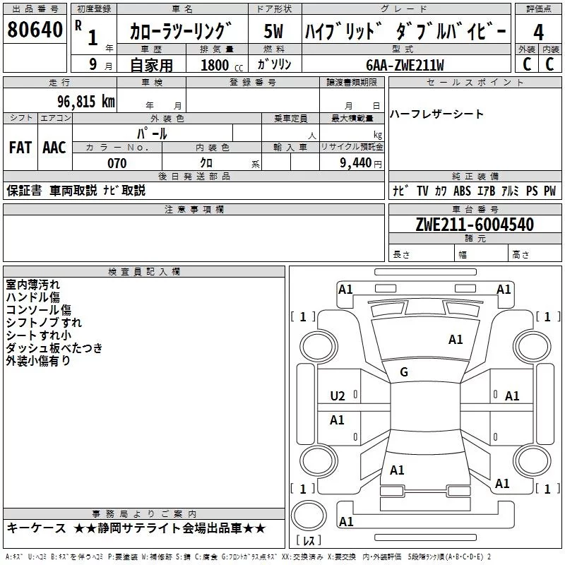Click the spare tire circle above レス
The image size is (565, 565).
click(x=309, y=516)
